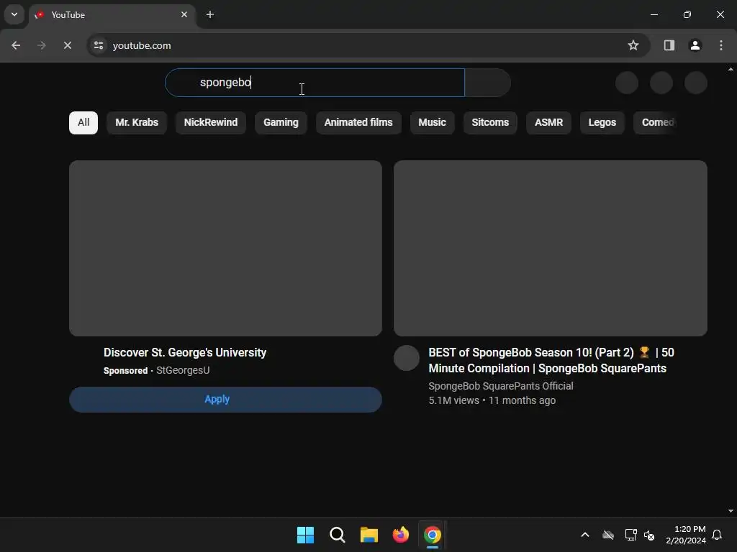Select the All filter chip

coord(83,122)
